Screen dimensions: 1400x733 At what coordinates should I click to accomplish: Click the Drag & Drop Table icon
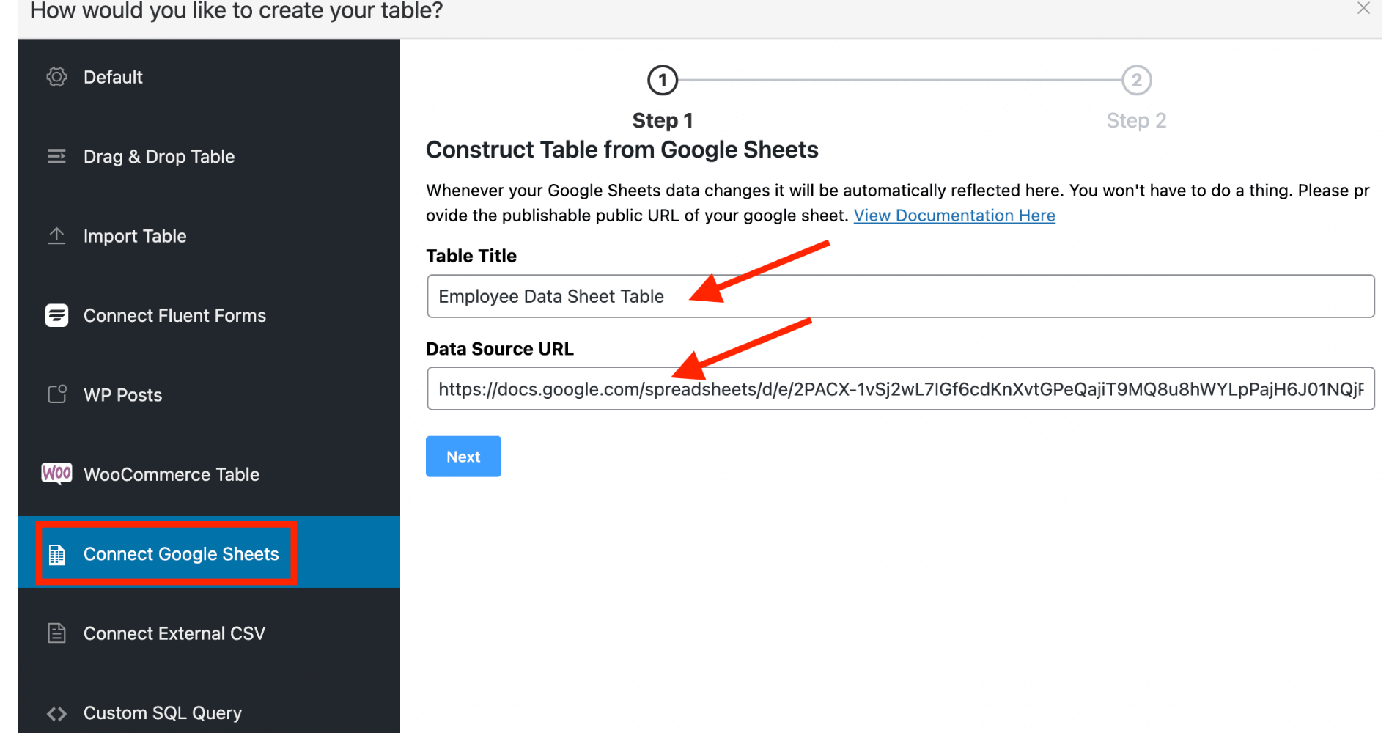(57, 156)
